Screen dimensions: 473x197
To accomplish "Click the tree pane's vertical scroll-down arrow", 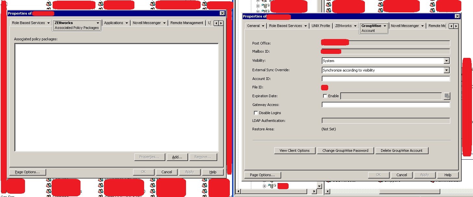I will click(x=319, y=186).
